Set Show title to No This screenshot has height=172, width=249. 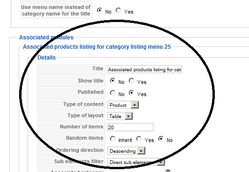point(113,81)
